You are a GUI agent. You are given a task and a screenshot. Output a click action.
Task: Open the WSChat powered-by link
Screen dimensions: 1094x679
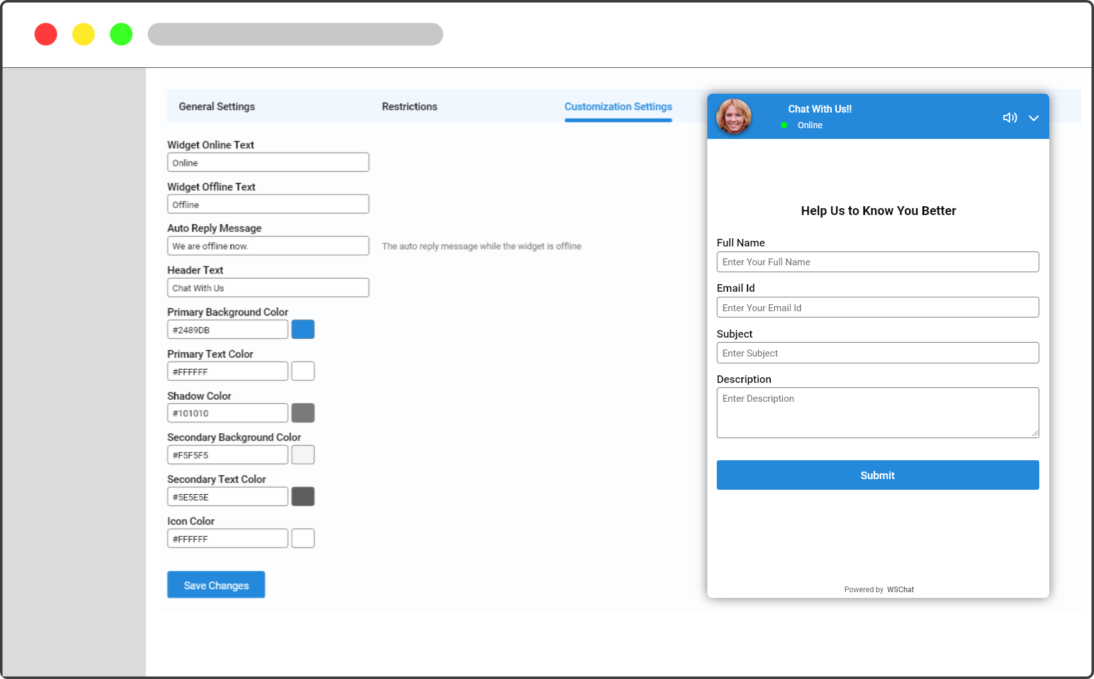tap(900, 590)
